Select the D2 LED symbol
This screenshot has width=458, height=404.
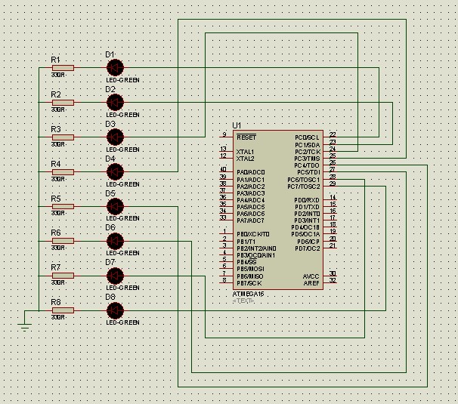click(x=115, y=103)
